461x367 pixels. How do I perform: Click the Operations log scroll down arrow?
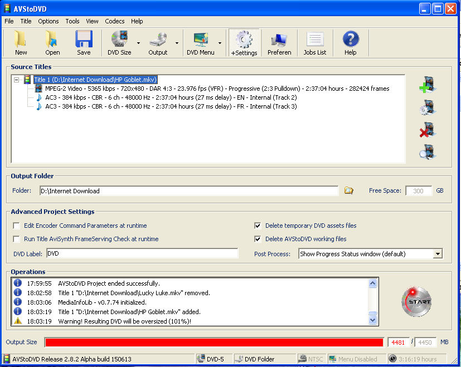coord(372,320)
